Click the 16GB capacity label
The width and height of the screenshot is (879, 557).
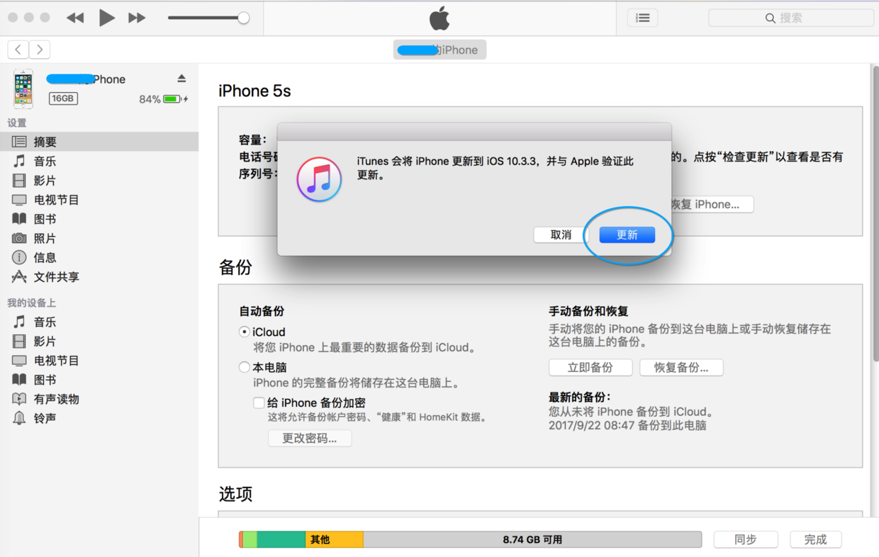(63, 99)
